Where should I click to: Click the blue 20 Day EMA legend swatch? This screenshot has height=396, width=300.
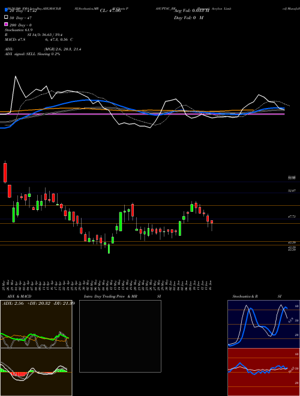pos(6,10)
